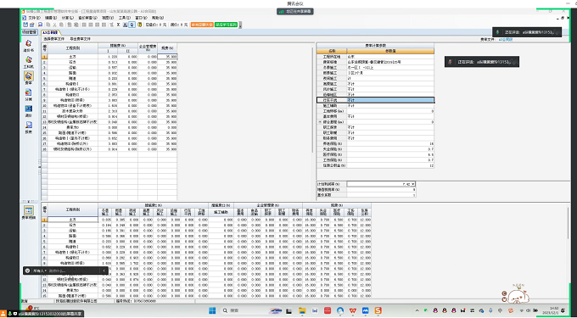Screen dimensions: 577x318
Task: Switch to the 项目管理 tab
Action: [x=30, y=32]
